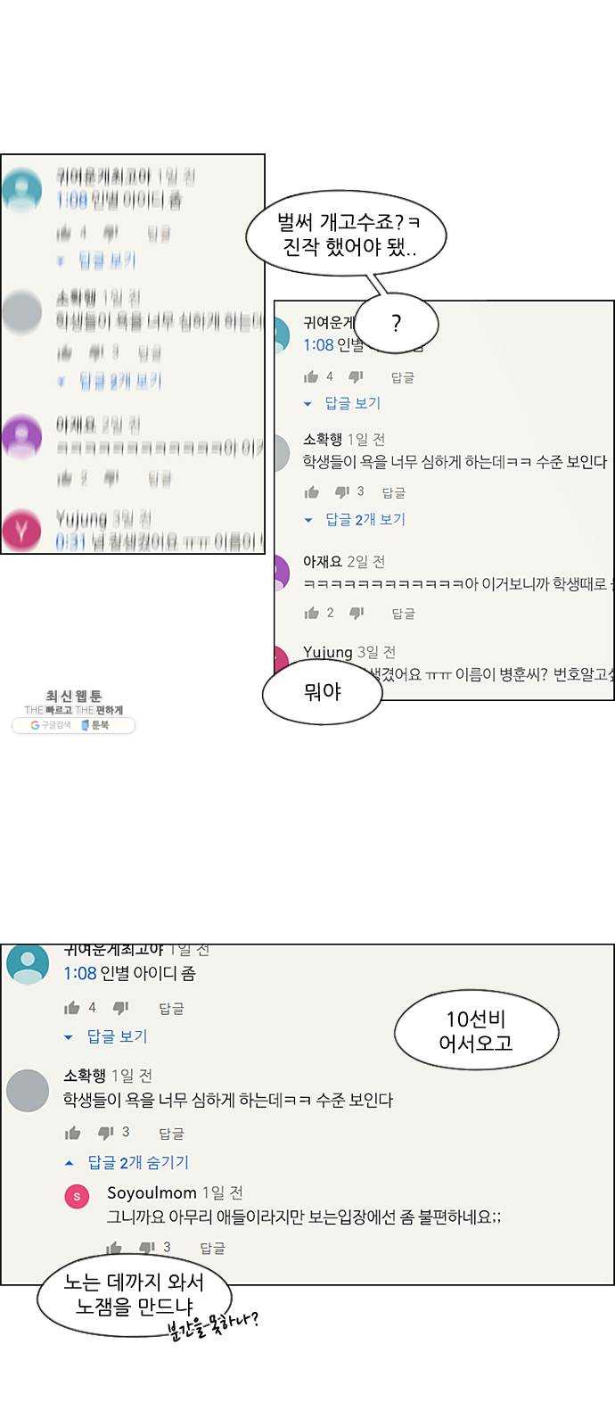Expand 답글 보기 in middle panel
This screenshot has height=1427, width=615.
(342, 403)
